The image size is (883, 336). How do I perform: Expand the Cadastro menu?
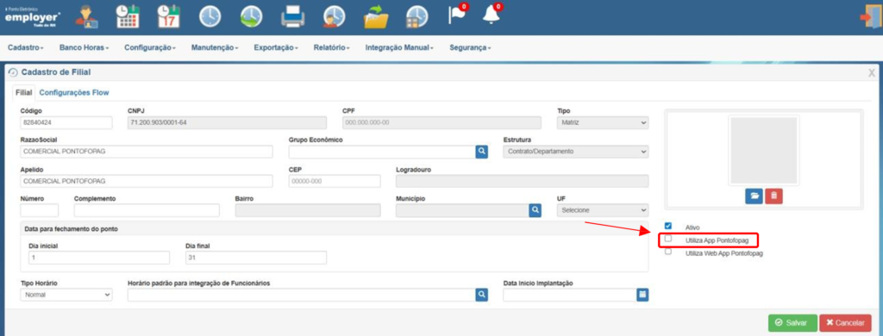(x=25, y=48)
